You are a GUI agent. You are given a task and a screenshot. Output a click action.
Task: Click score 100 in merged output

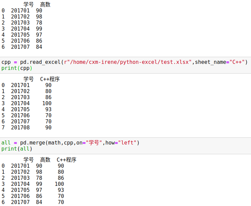coord(59,184)
